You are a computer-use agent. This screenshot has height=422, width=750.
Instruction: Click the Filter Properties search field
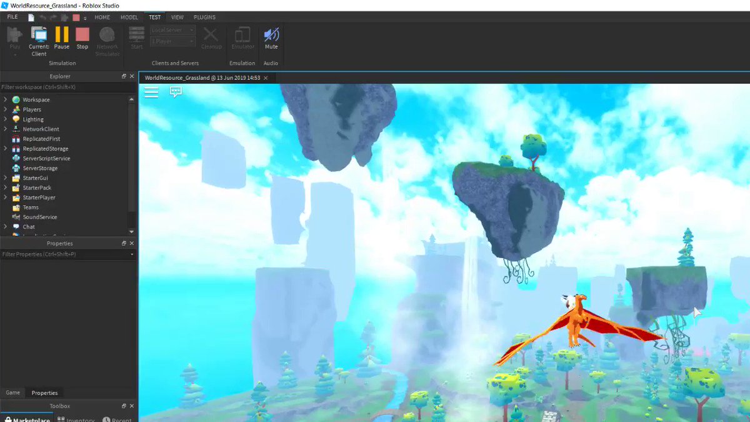click(64, 254)
